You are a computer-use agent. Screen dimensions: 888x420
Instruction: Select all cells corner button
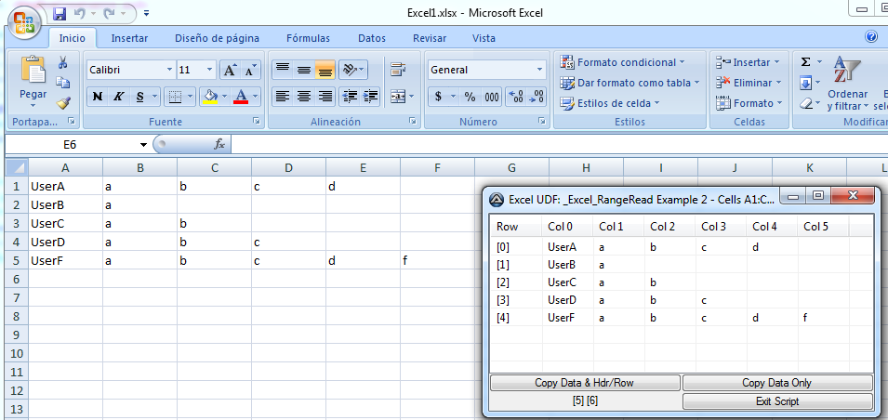coord(17,167)
